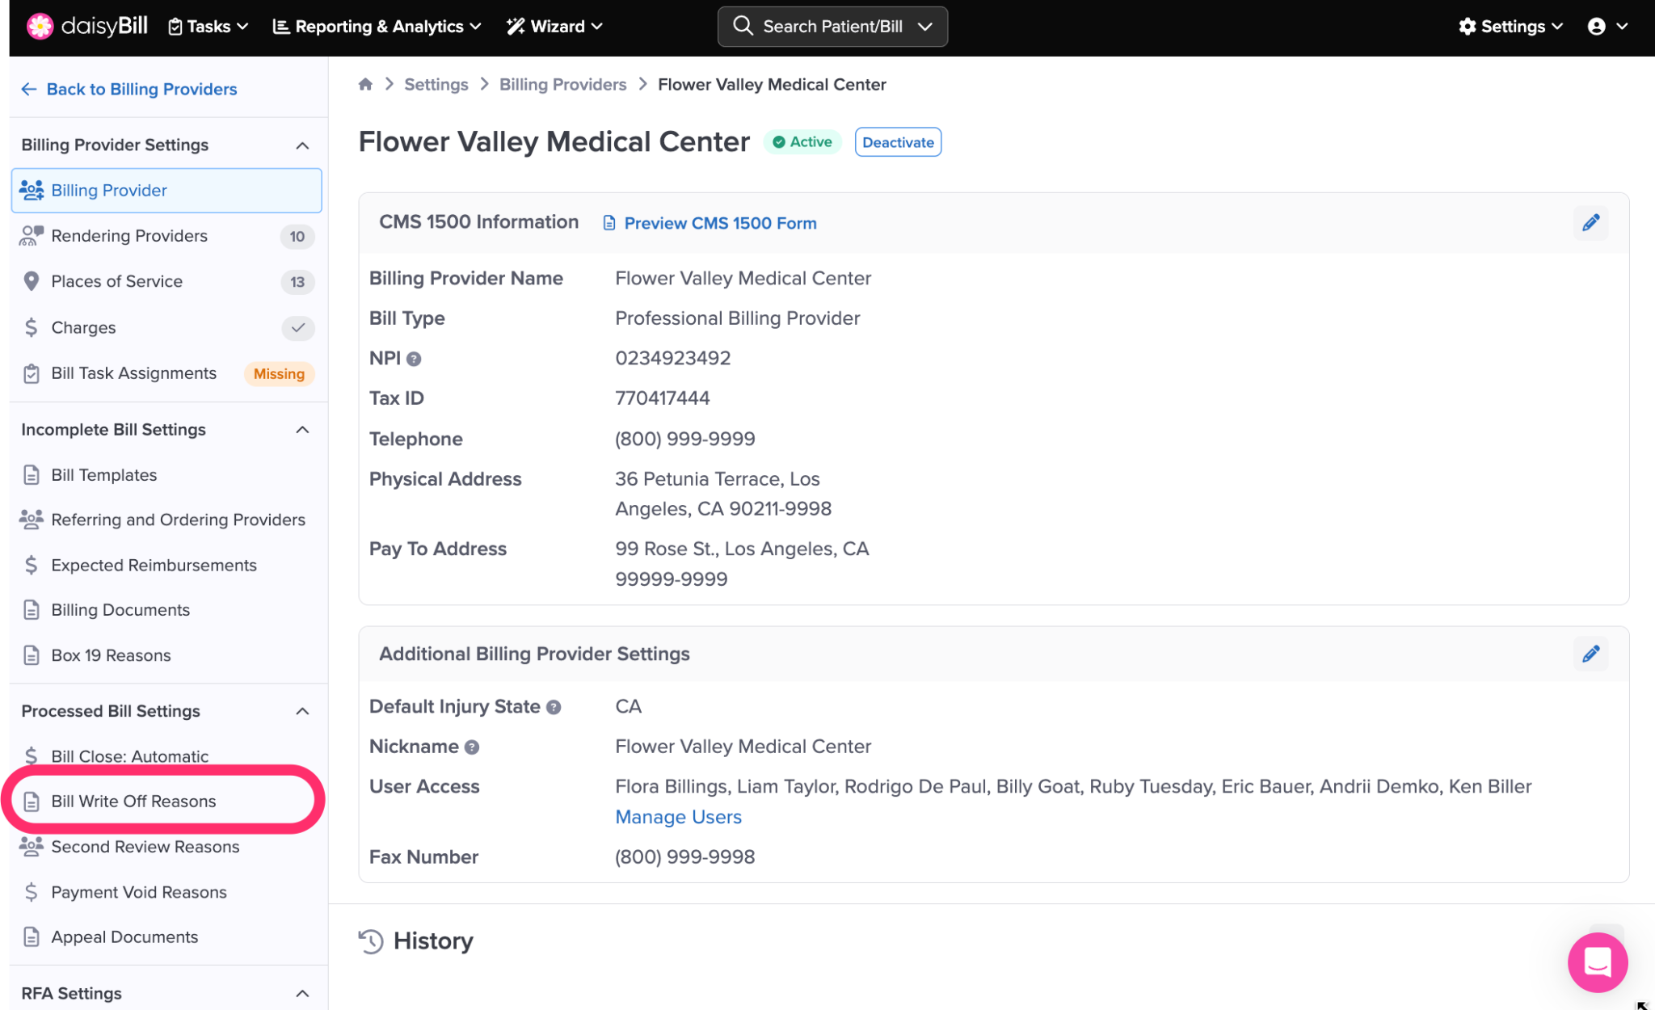Image resolution: width=1655 pixels, height=1010 pixels.
Task: Open the Wizard menu
Action: 555,27
